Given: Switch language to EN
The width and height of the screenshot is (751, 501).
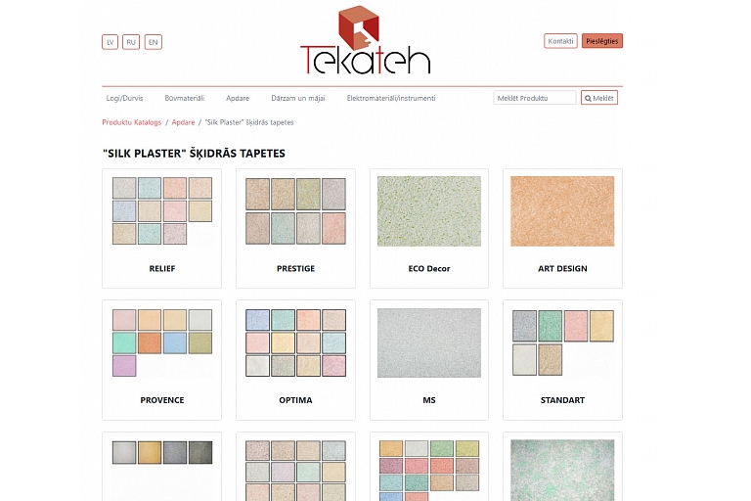Looking at the screenshot, I should [x=154, y=42].
